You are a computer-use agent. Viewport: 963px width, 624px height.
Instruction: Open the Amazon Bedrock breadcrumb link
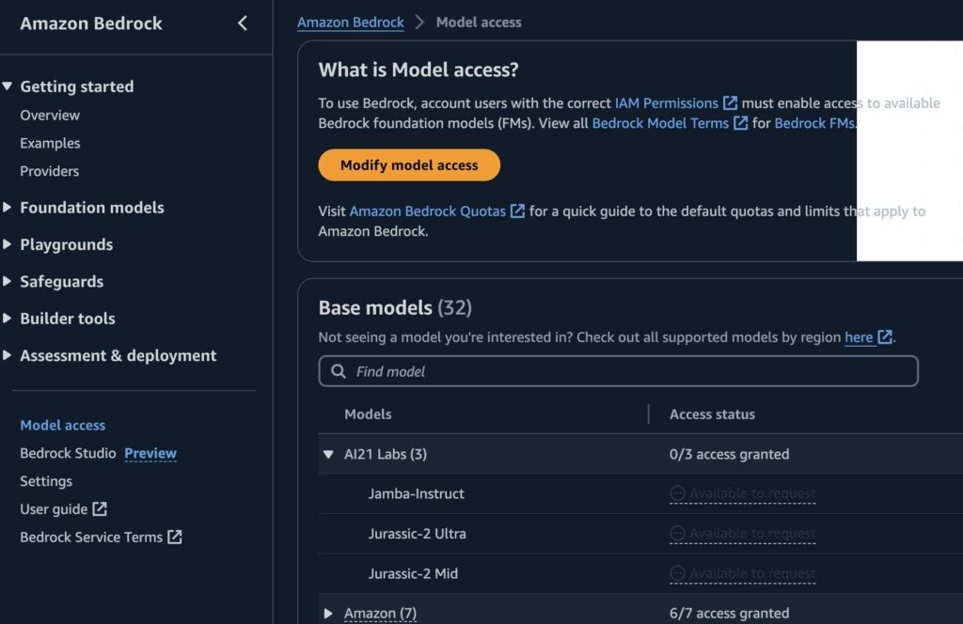click(x=351, y=23)
